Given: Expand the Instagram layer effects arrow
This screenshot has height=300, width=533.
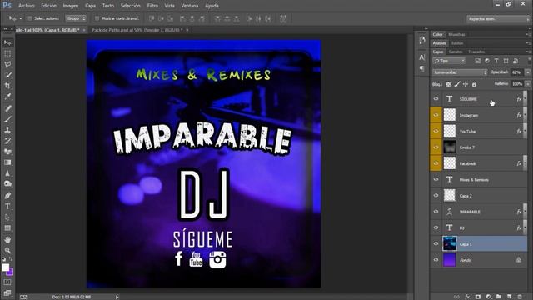Looking at the screenshot, I should (526, 115).
